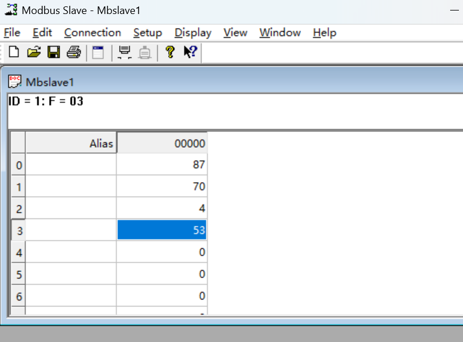
Task: Open the Edit menu
Action: click(x=42, y=33)
